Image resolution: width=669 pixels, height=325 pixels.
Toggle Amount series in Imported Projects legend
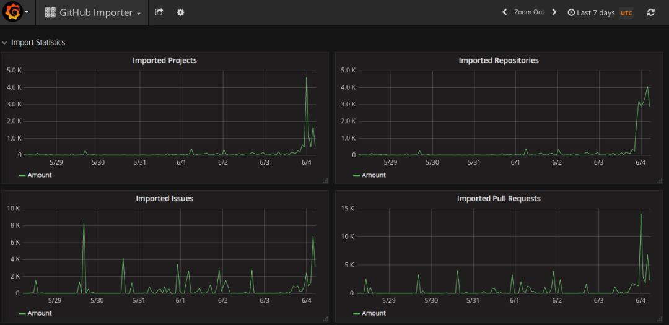point(40,175)
